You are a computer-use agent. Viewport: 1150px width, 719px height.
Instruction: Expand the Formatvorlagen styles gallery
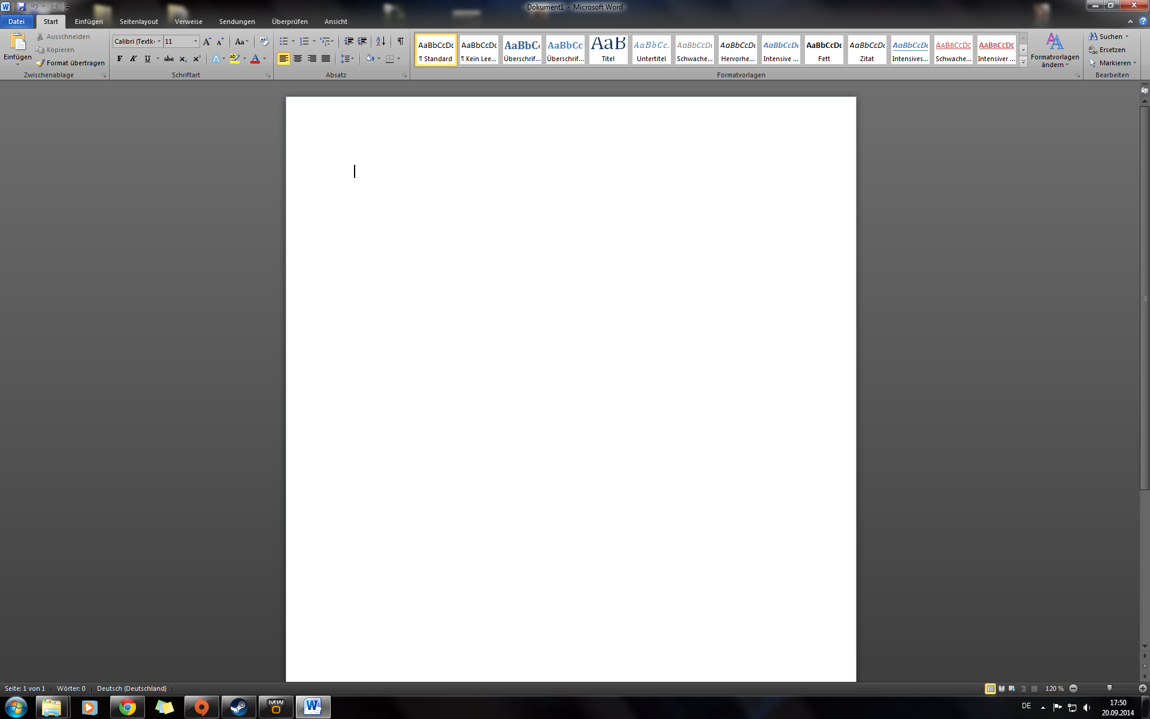1023,62
